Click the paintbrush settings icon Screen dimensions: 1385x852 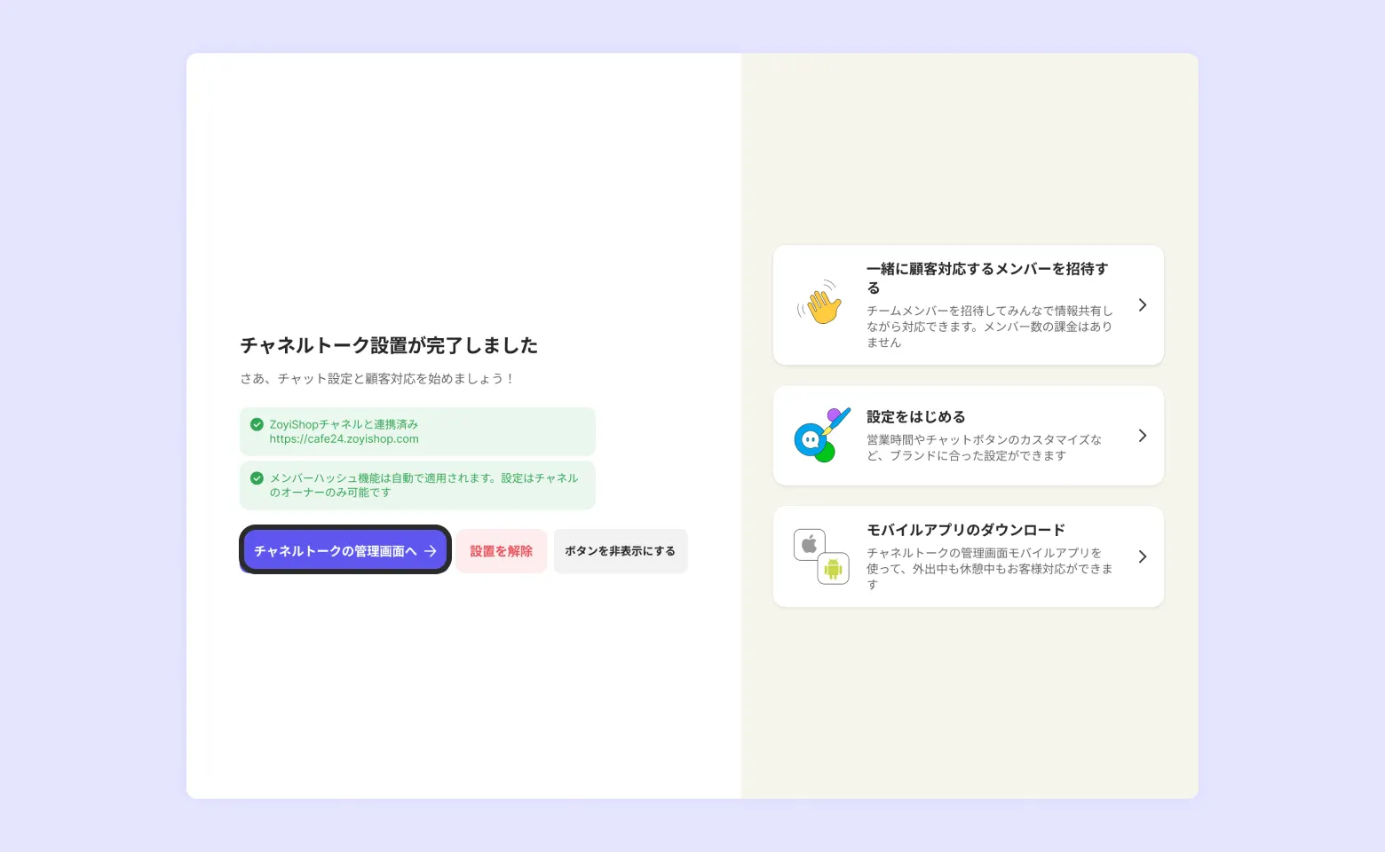(821, 435)
